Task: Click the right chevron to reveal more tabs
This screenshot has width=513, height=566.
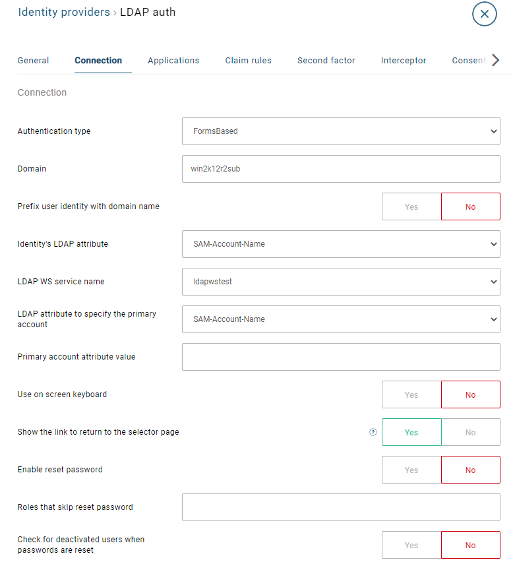Action: pos(496,59)
